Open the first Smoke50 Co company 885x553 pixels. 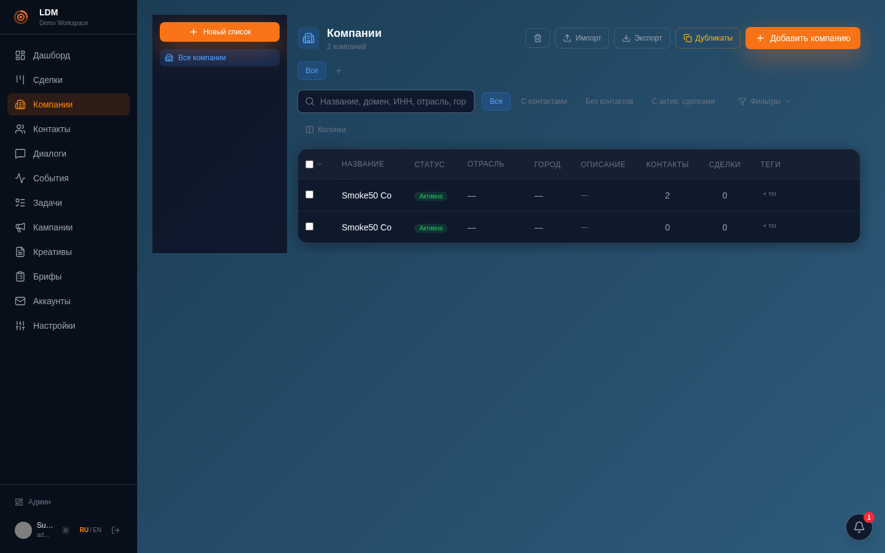(366, 195)
